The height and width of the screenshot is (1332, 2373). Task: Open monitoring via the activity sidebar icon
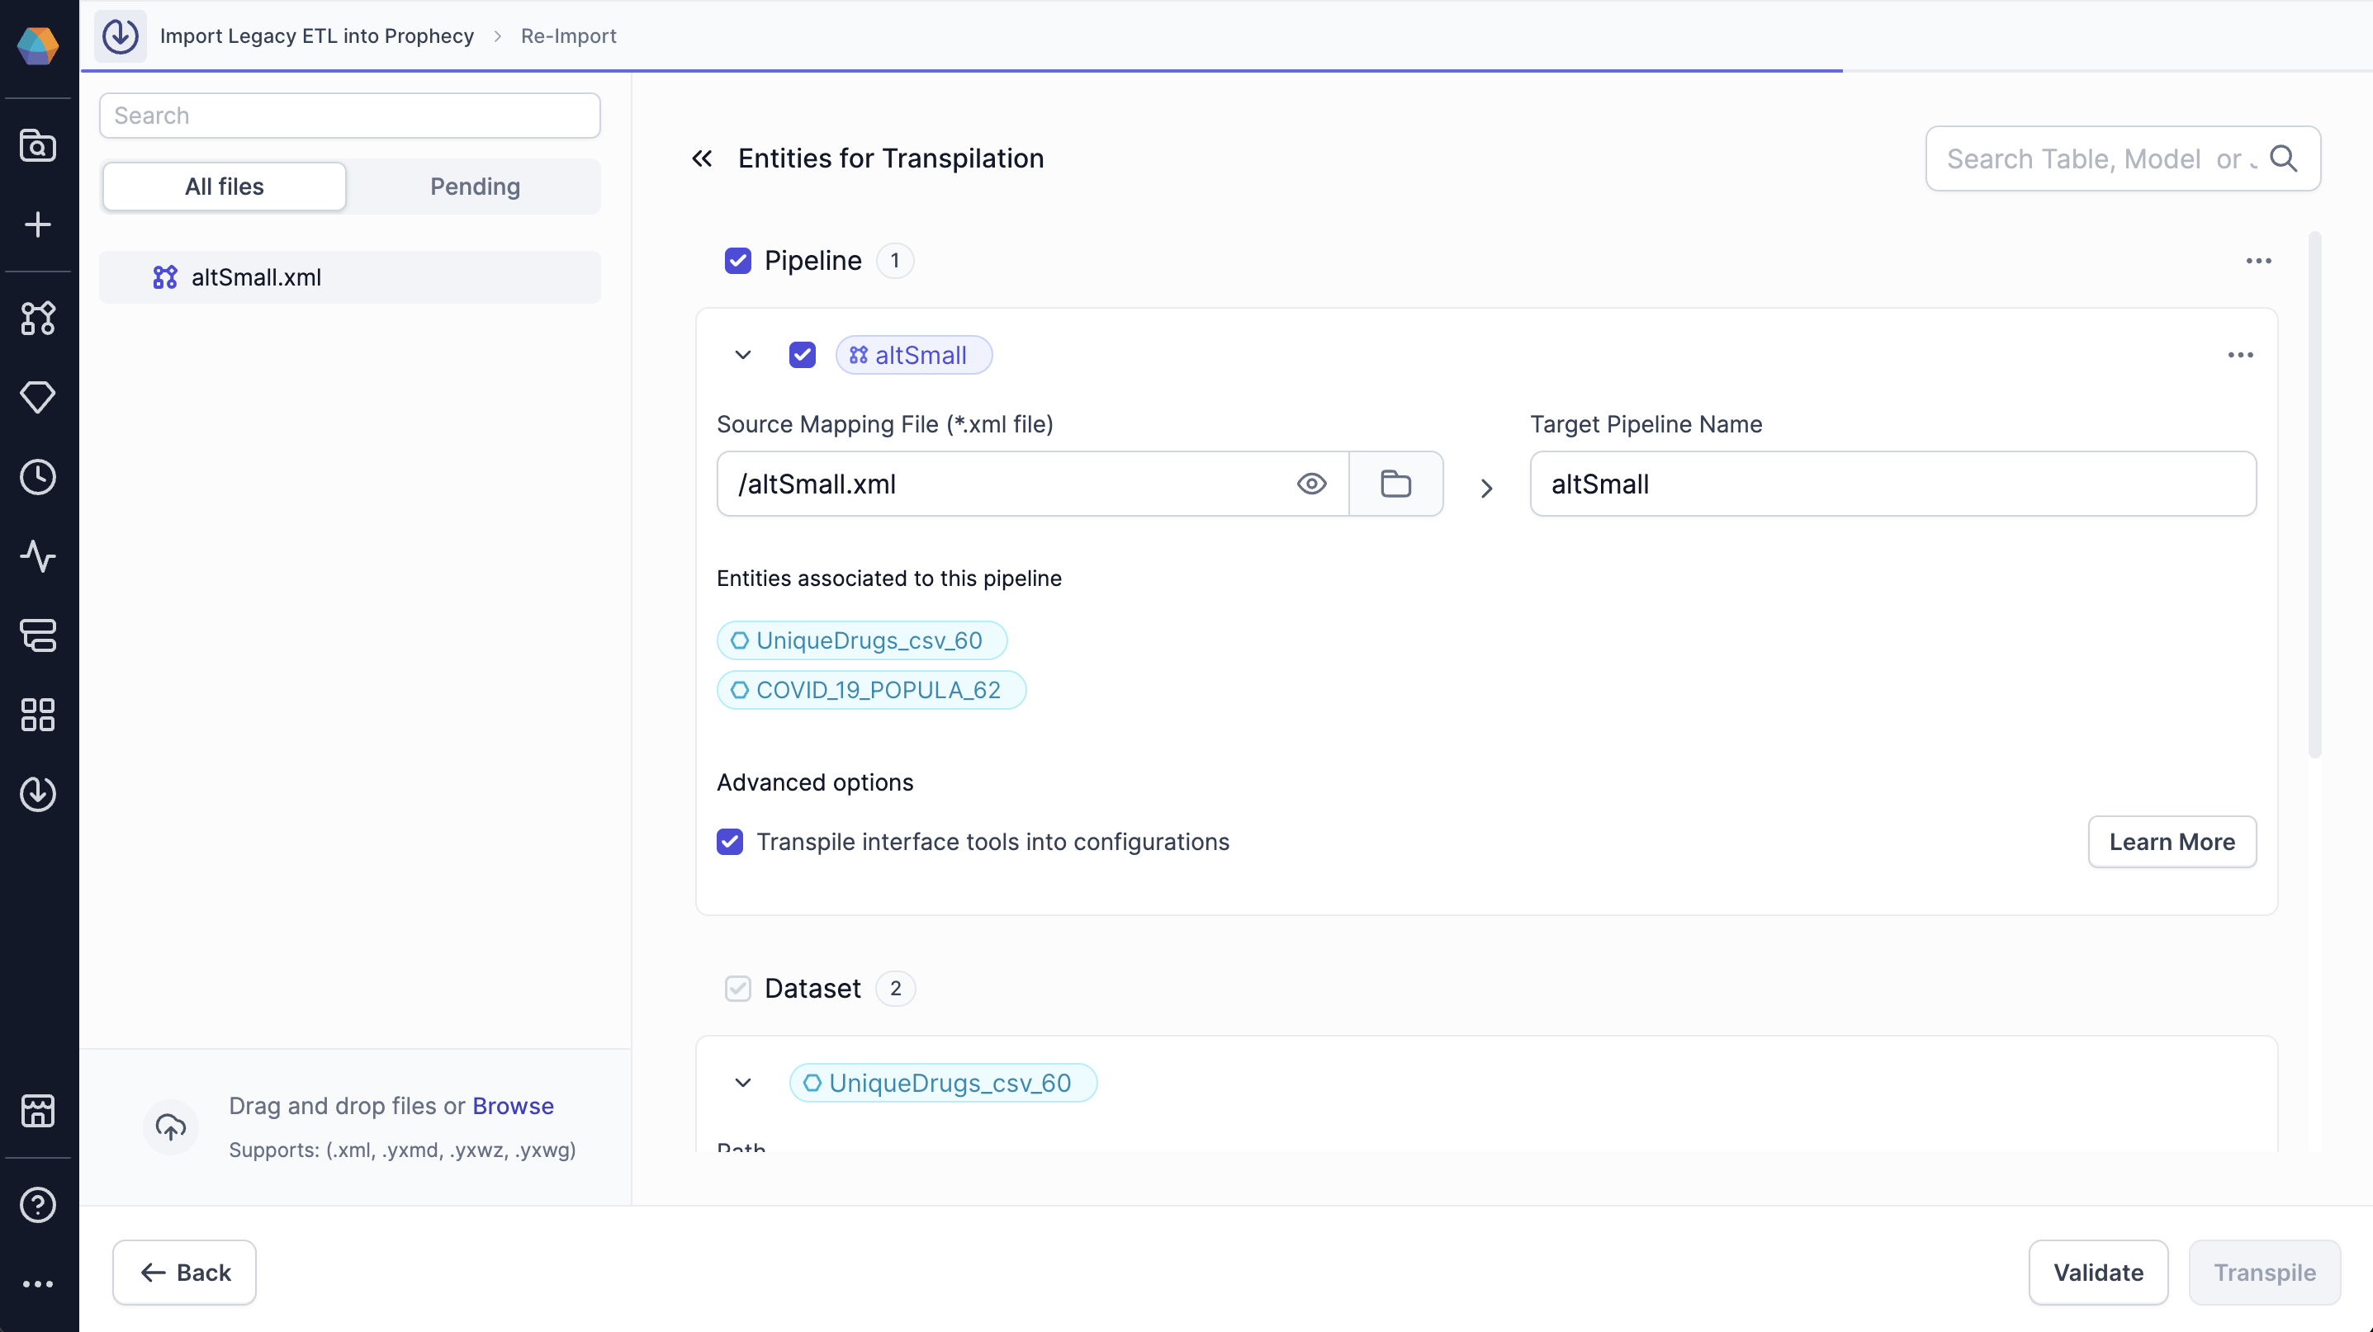click(38, 556)
